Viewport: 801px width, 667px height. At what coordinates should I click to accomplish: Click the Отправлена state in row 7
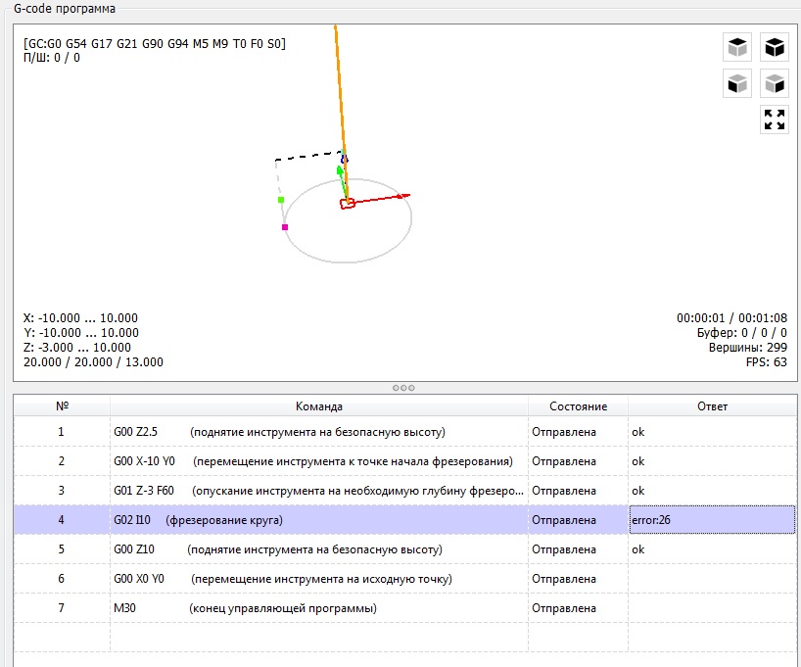click(579, 608)
